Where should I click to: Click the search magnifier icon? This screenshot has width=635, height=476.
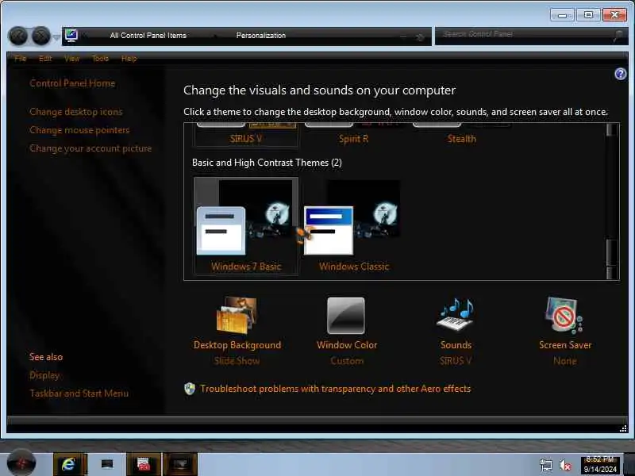pos(618,36)
